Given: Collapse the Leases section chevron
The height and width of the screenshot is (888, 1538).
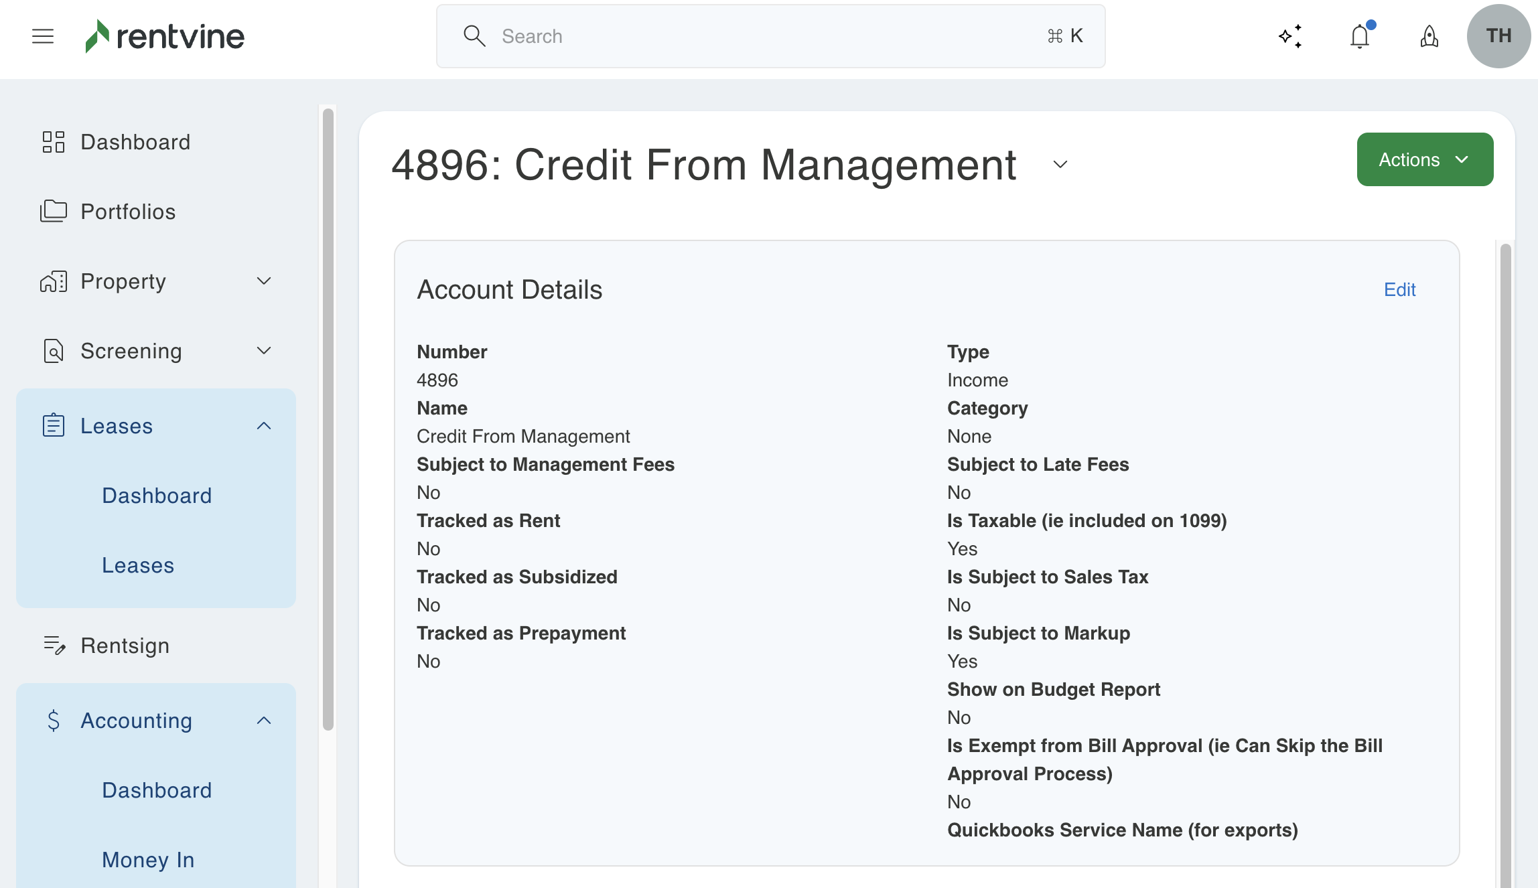Looking at the screenshot, I should pos(264,426).
